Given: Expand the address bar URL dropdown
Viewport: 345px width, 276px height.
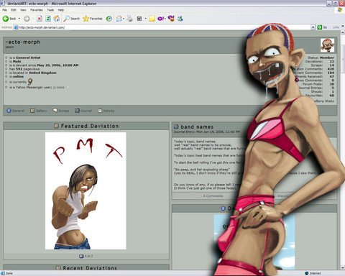Looking at the screenshot, I should pyautogui.click(x=313, y=27).
